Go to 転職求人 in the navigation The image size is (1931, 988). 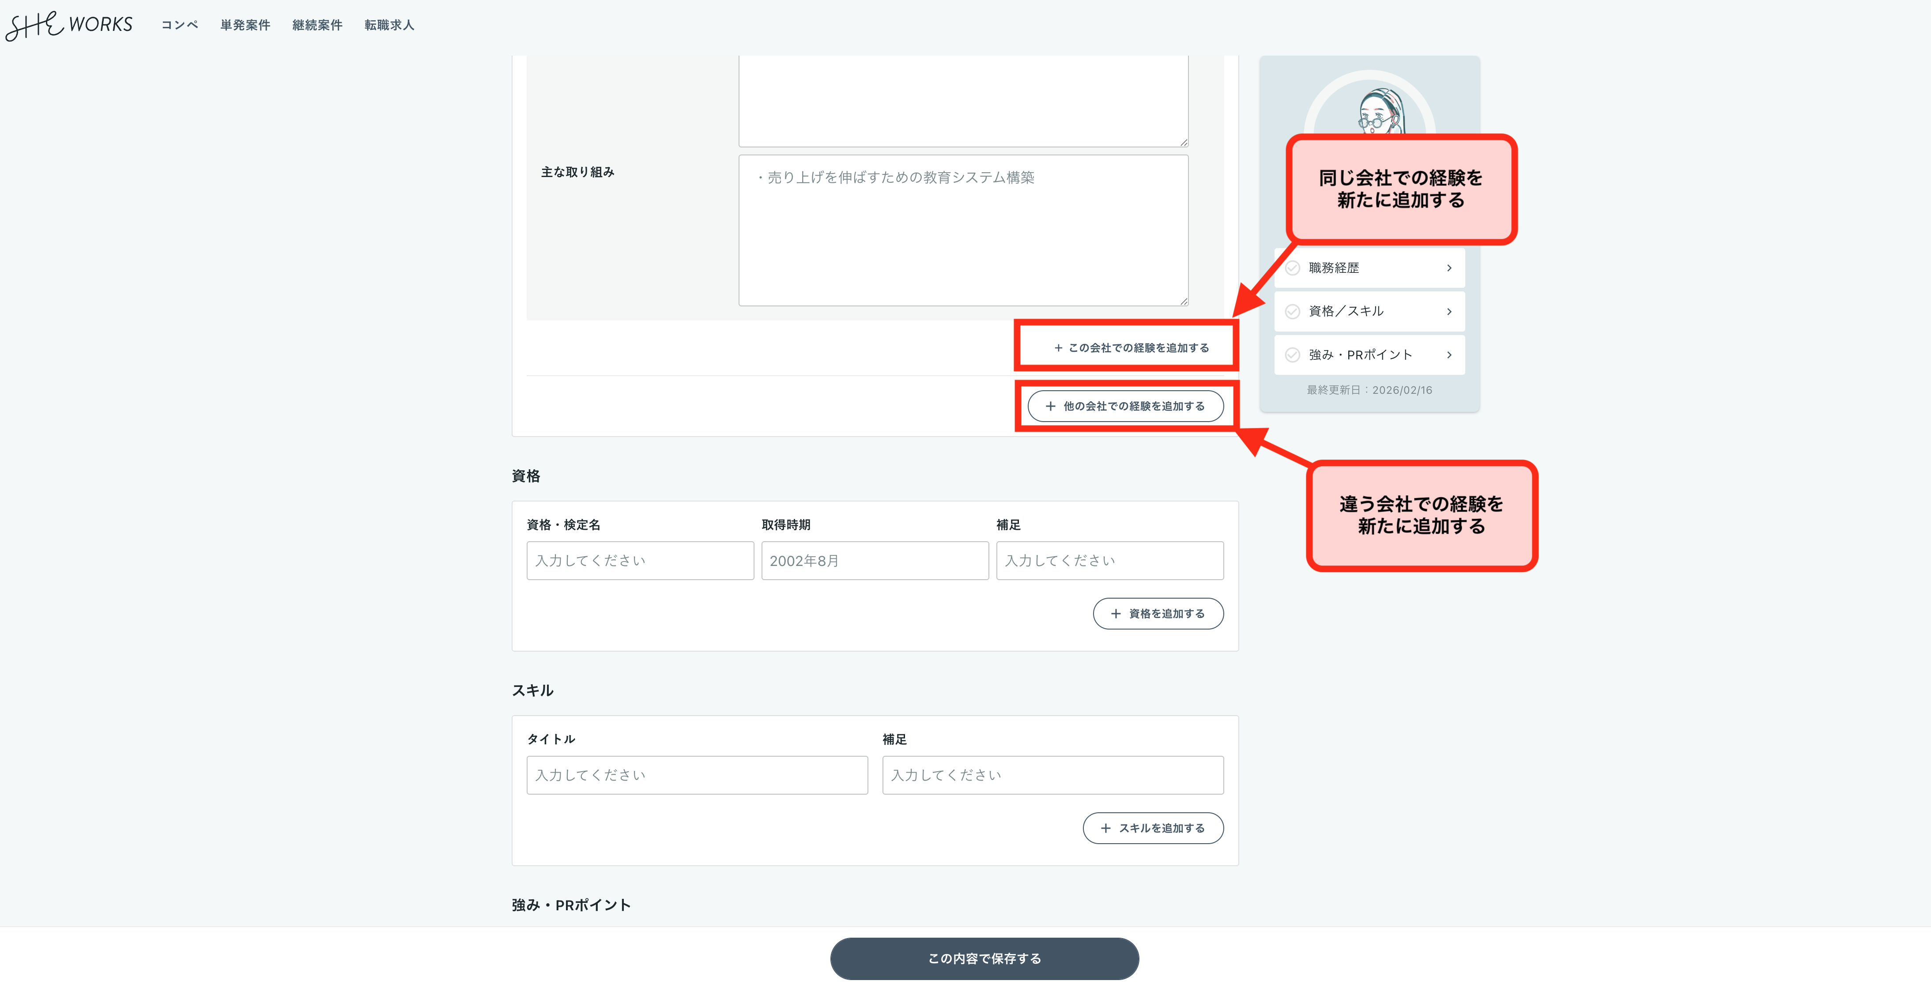click(x=389, y=26)
